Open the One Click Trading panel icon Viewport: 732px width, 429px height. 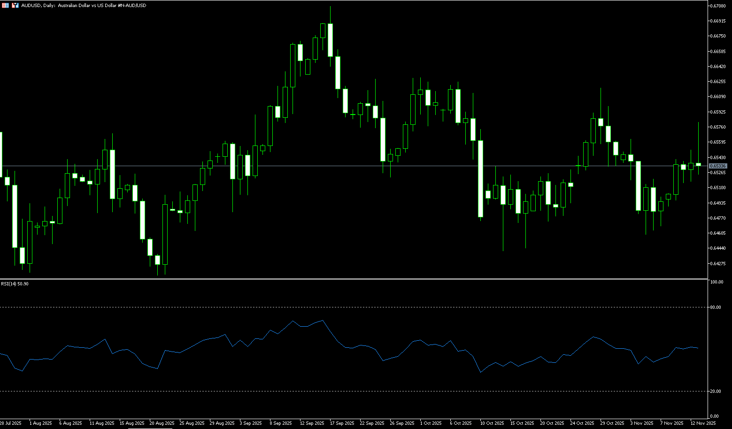tap(5, 6)
